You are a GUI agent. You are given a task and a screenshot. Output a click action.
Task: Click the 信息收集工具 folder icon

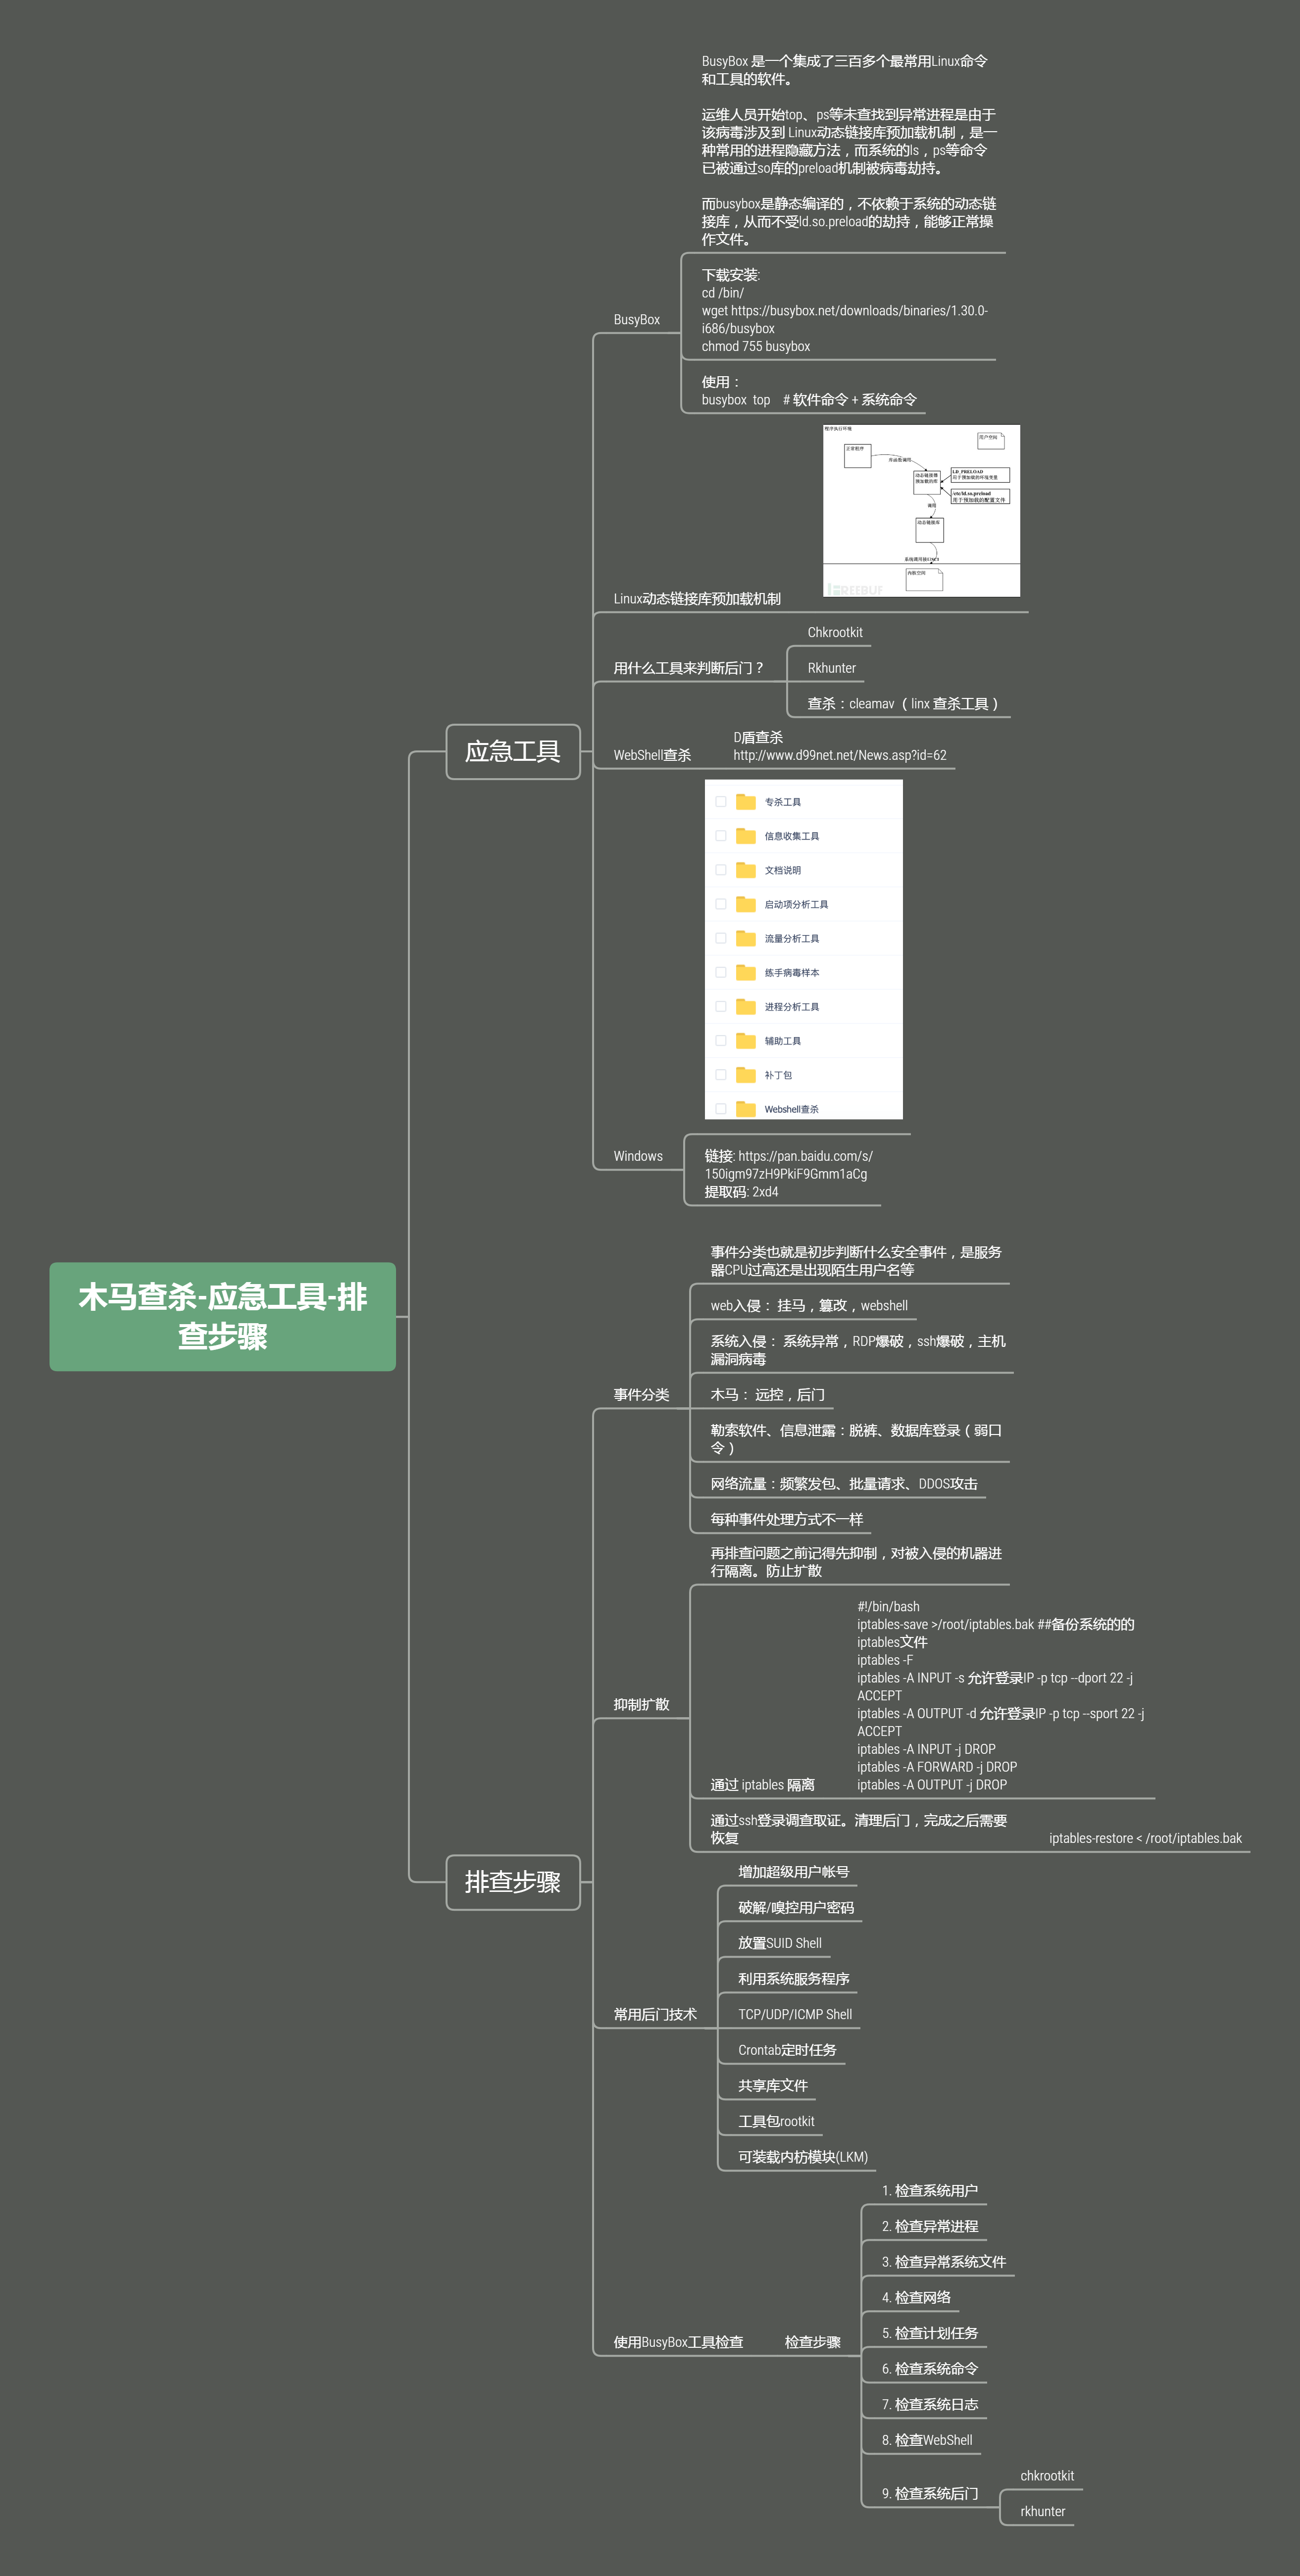(x=746, y=836)
